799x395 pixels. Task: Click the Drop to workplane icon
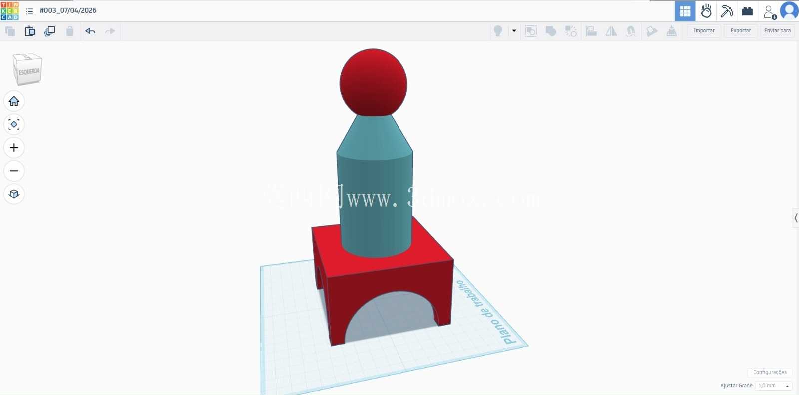tap(672, 31)
